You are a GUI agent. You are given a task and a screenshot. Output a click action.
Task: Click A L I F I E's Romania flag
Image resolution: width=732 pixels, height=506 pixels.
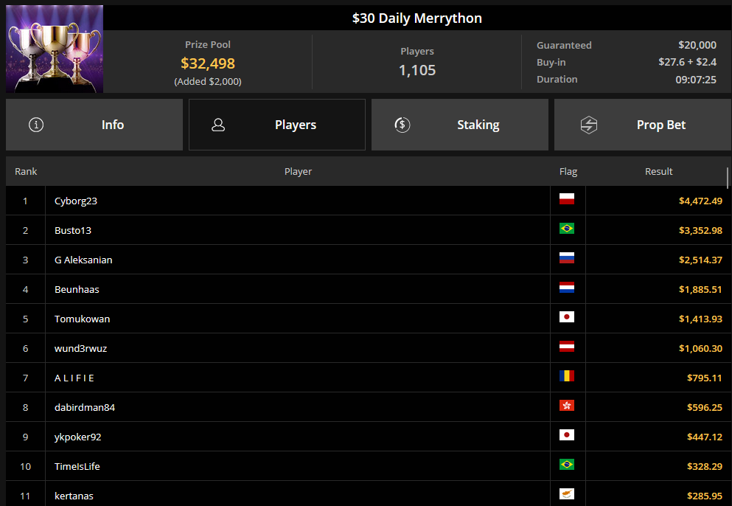[x=567, y=376]
